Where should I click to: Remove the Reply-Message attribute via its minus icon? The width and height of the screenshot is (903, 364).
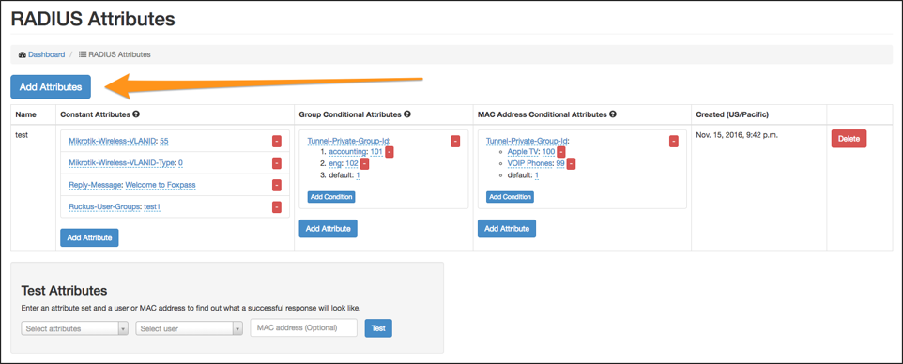pos(276,186)
